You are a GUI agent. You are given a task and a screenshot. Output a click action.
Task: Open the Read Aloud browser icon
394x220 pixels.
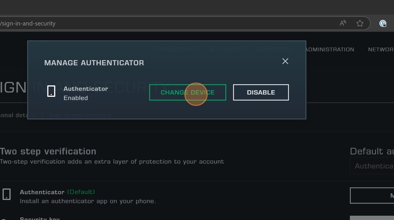343,23
